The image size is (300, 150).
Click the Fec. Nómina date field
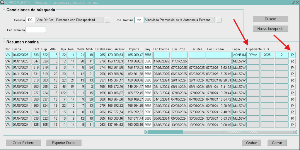(x=36, y=30)
